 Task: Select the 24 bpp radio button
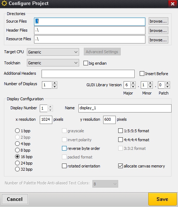[17, 163]
